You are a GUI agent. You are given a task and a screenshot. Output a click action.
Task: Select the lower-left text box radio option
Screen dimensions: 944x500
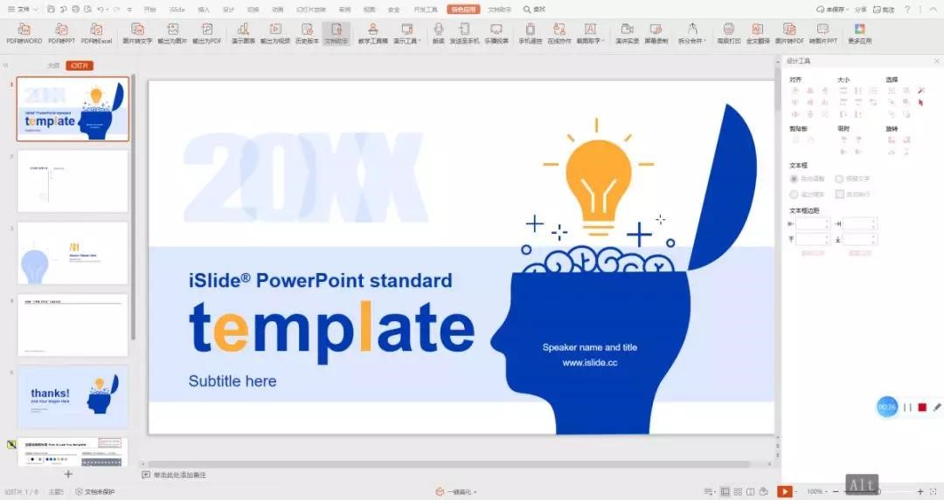794,195
